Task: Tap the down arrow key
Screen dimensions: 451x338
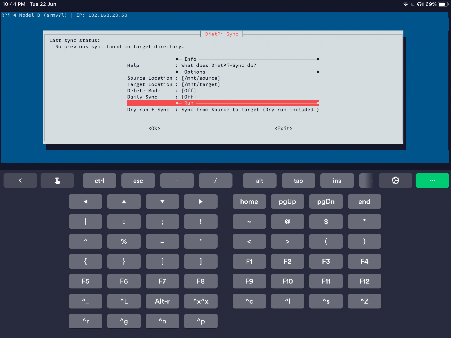Action: [x=162, y=202]
